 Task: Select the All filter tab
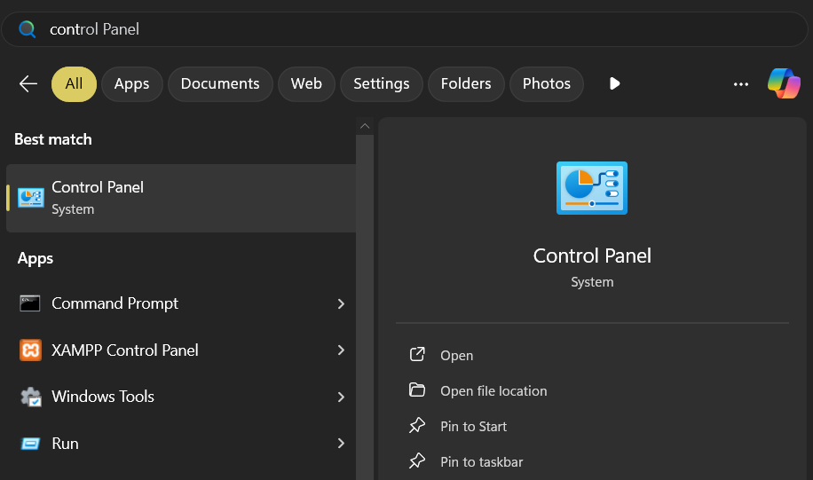(x=74, y=84)
